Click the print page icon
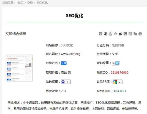147x114 pixels. click(x=140, y=34)
